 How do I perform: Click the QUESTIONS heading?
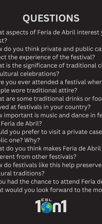click(51, 18)
